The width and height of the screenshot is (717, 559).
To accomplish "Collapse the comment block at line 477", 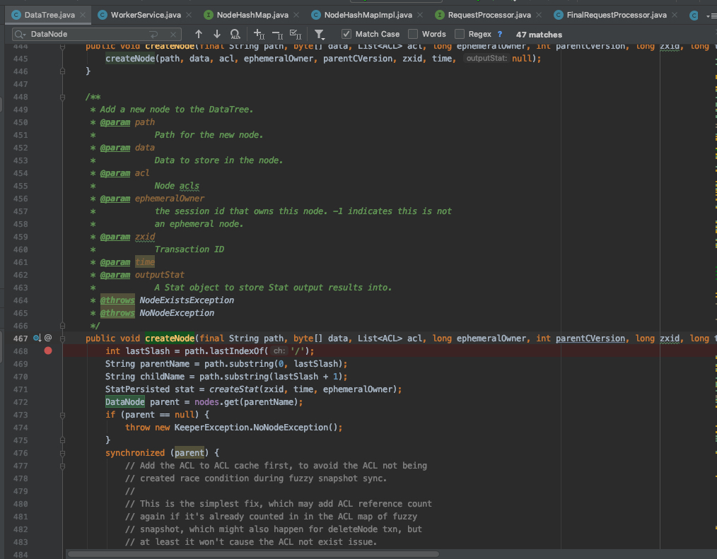I will coord(63,466).
